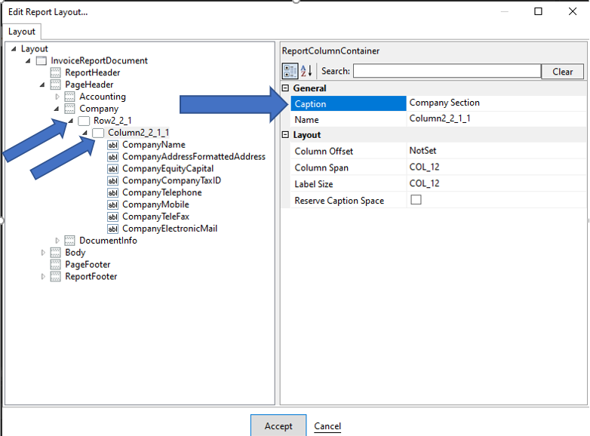The width and height of the screenshot is (590, 436).
Task: Select the Row2_2_1 tree item
Action: pyautogui.click(x=112, y=121)
